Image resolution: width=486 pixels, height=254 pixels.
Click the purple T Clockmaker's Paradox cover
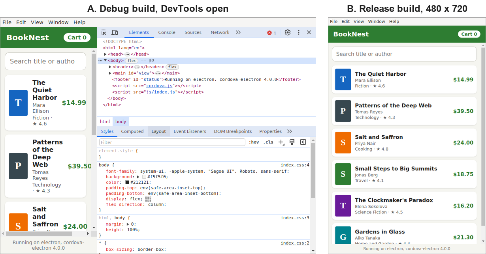(x=343, y=205)
